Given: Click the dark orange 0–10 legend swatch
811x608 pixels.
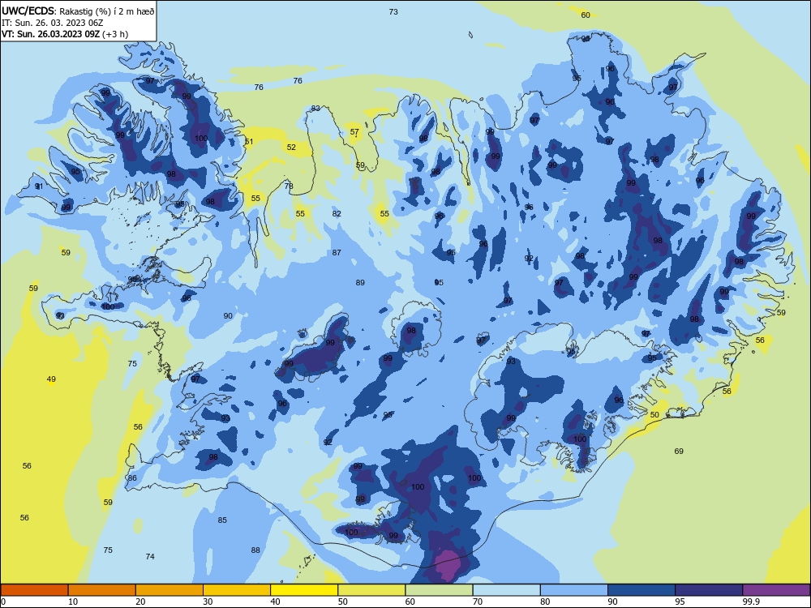Looking at the screenshot, I should [35, 590].
